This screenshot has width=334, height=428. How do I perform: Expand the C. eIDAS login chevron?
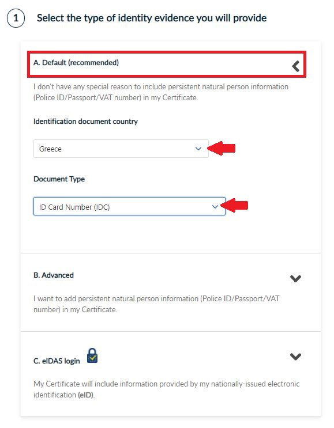tap(295, 357)
